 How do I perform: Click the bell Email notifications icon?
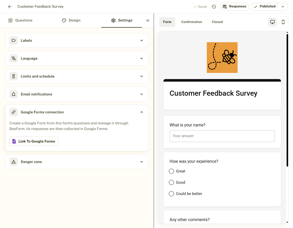click(14, 94)
